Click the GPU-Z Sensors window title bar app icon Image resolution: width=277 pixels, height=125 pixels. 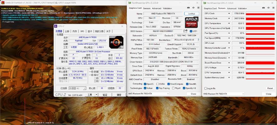(205, 3)
